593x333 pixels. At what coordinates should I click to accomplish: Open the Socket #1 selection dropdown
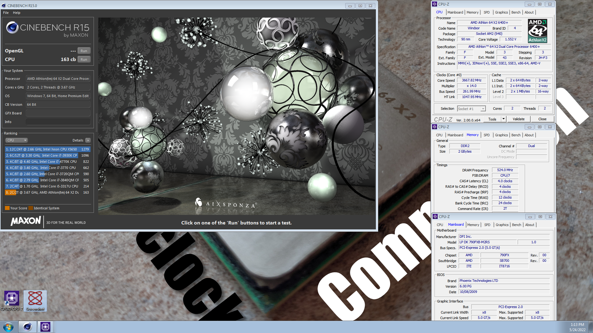471,109
